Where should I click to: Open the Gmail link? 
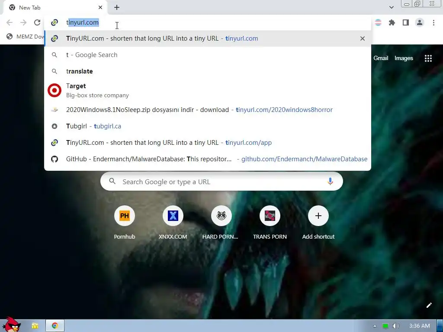381,58
